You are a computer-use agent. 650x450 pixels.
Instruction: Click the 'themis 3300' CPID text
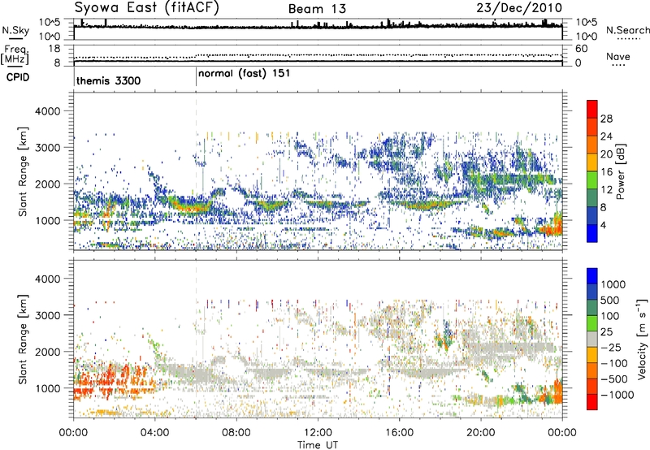[x=109, y=80]
